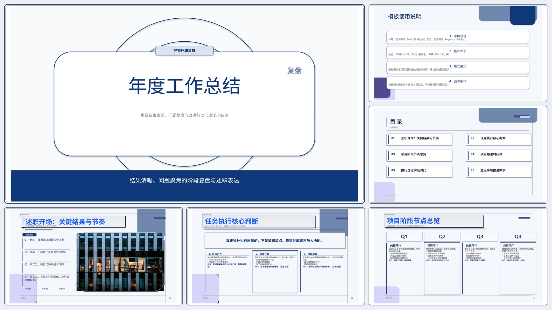Select the Q3 quarter header box
This screenshot has height=310, width=552.
[480, 237]
